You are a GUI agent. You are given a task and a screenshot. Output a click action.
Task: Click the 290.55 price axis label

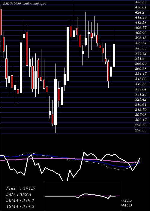coord(140,130)
